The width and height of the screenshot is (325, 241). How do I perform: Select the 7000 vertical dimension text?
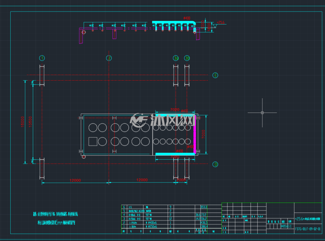[x=203, y=134]
